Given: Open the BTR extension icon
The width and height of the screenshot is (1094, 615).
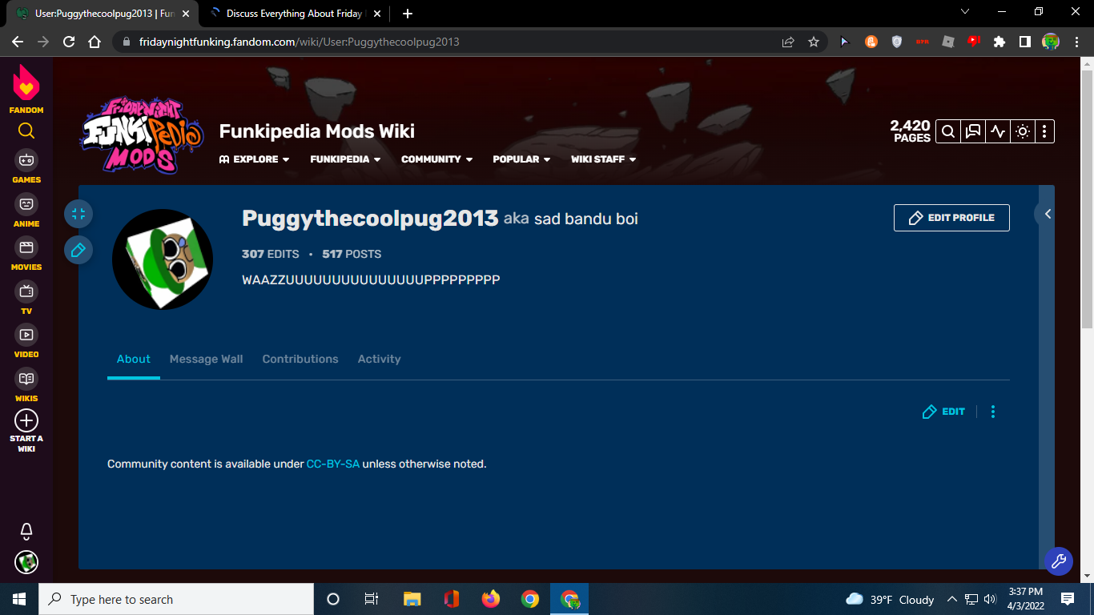Looking at the screenshot, I should coord(923,42).
